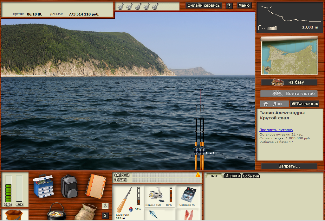Open the Багажник trunk

pos(304,104)
